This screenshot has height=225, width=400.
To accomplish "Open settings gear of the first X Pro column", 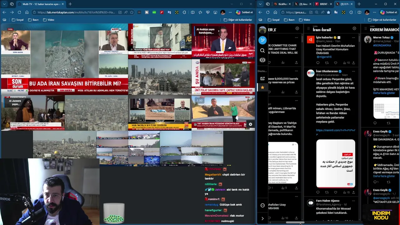I will tap(297, 29).
